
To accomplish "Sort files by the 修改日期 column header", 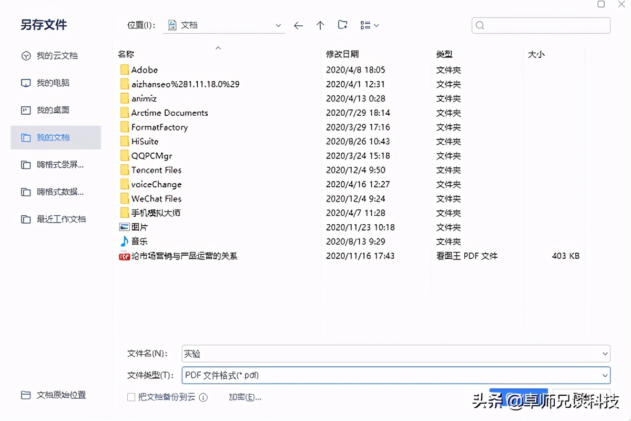I will click(342, 54).
